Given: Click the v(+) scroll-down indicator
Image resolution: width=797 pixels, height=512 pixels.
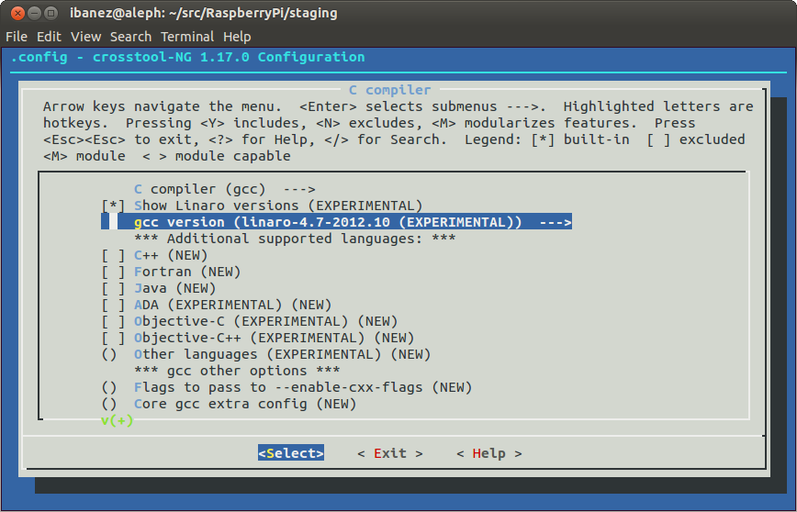Looking at the screenshot, I should click(x=117, y=420).
